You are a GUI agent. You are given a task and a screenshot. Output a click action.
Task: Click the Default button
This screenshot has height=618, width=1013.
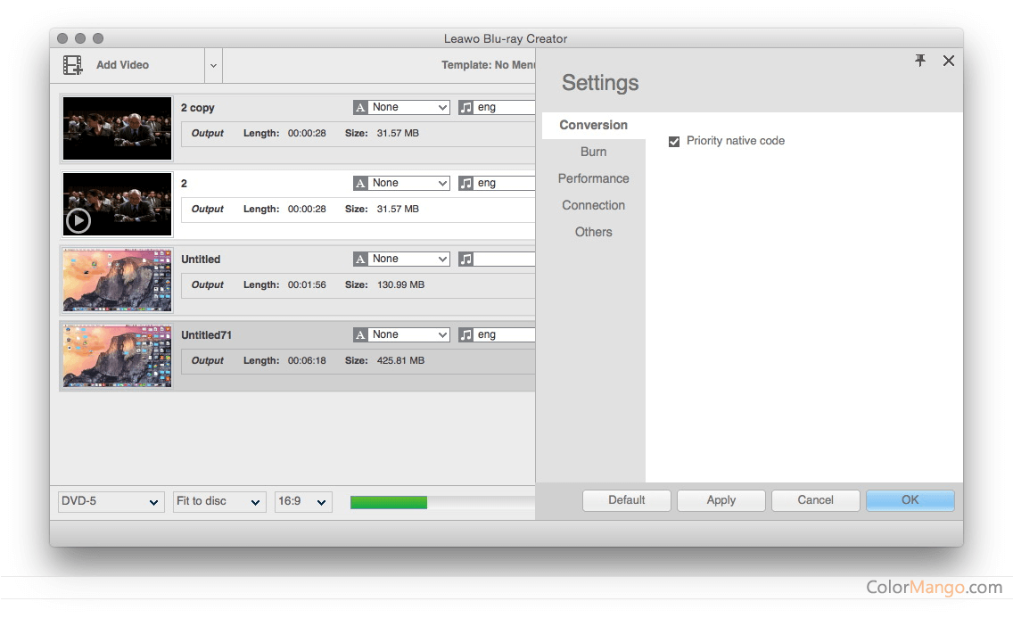coord(627,500)
